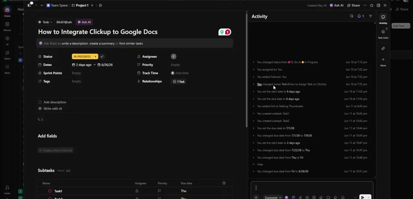Click the assignee avatar C
Screen dimensions: 413x199
(x=174, y=57)
